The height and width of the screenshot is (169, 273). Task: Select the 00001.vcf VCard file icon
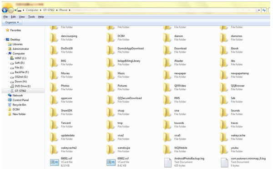pyautogui.click(x=54, y=162)
